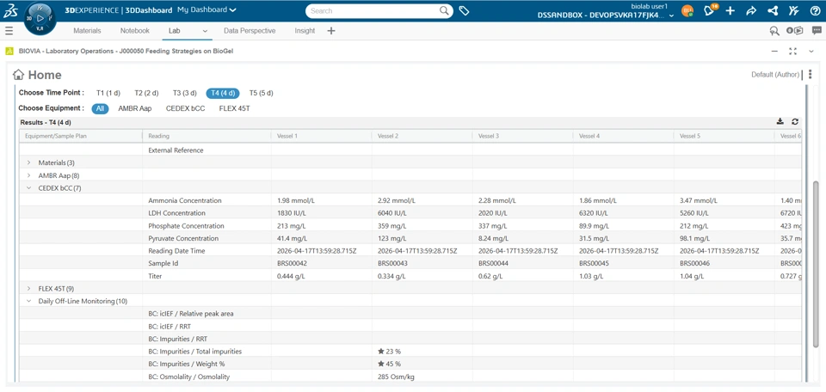Image resolution: width=826 pixels, height=392 pixels.
Task: Open the help question mark icon
Action: click(815, 10)
